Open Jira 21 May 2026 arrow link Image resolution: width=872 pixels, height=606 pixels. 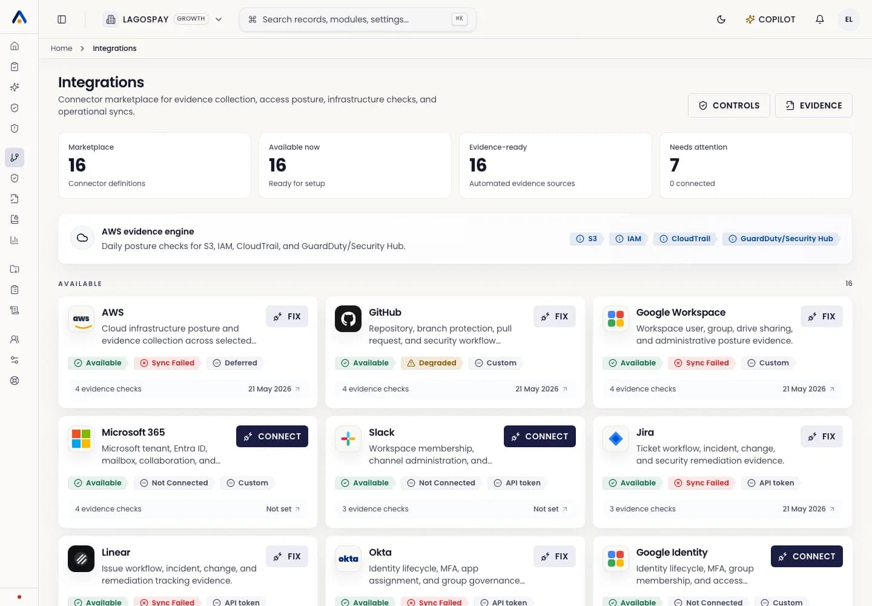point(809,509)
